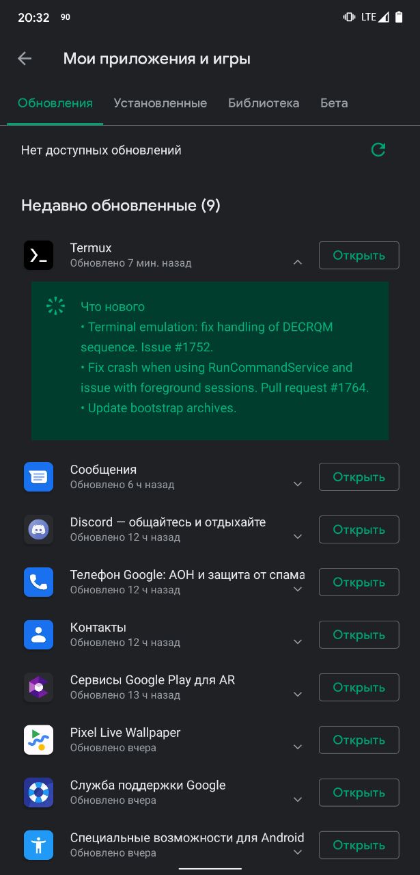Expand the Сообщения update details chevron
Image resolution: width=420 pixels, height=875 pixels.
[297, 484]
